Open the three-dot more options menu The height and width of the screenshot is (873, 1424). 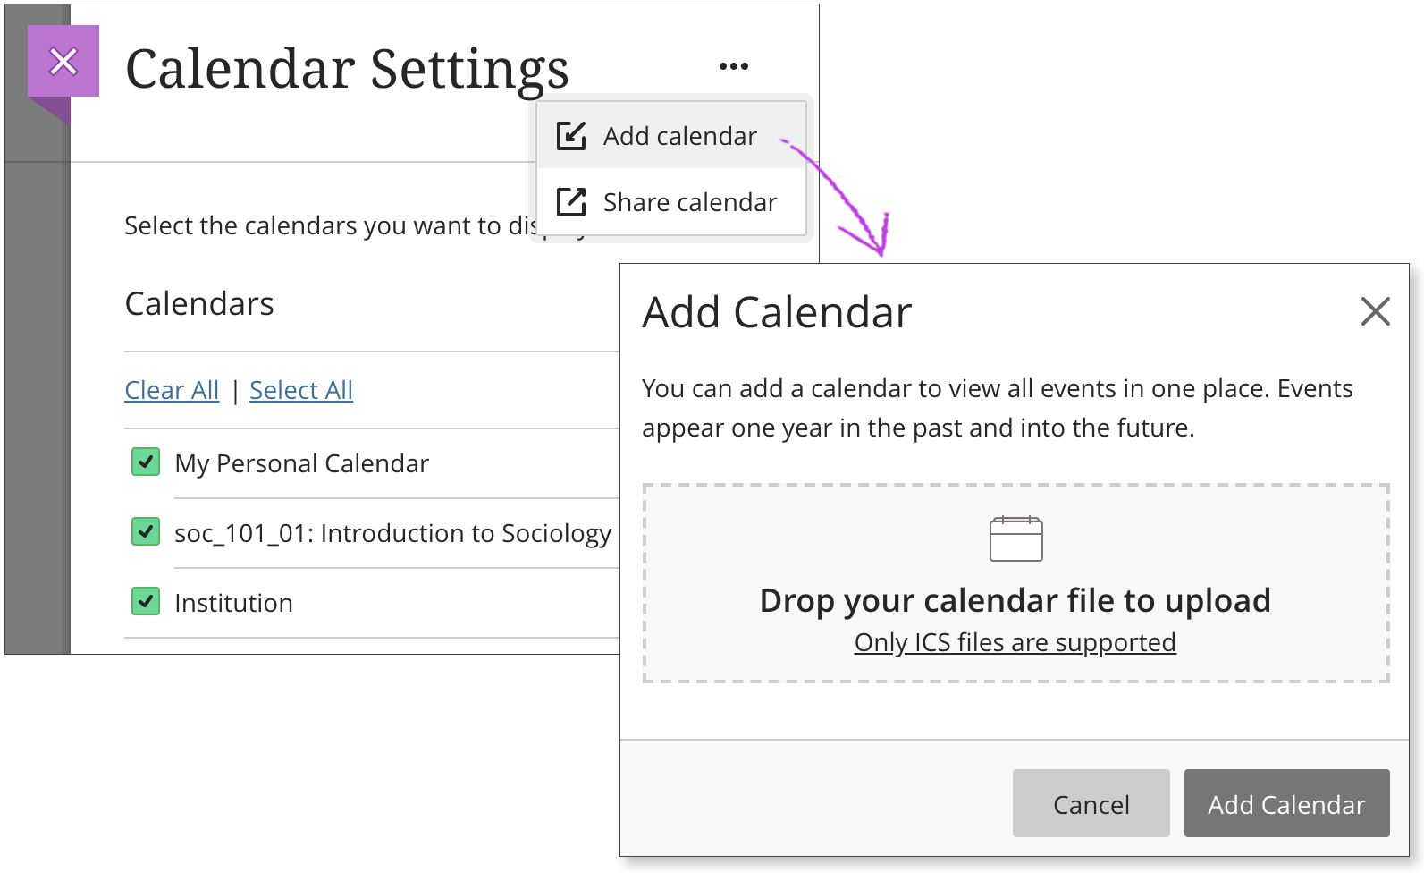tap(733, 66)
